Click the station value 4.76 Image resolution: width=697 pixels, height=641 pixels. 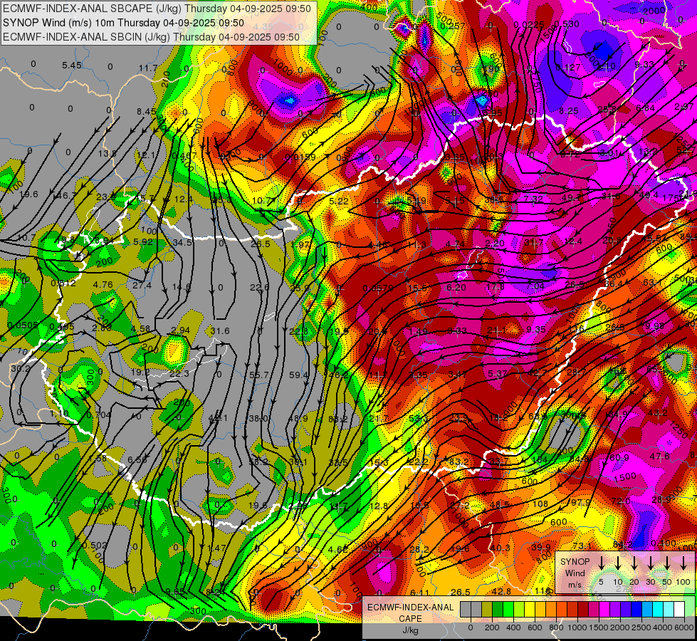tap(103, 284)
